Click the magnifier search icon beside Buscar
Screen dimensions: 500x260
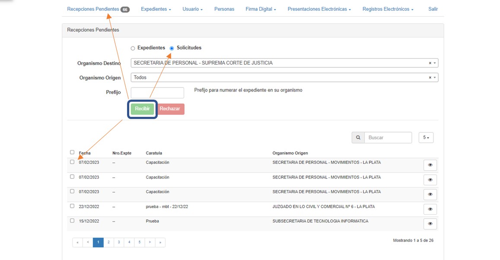coord(358,138)
